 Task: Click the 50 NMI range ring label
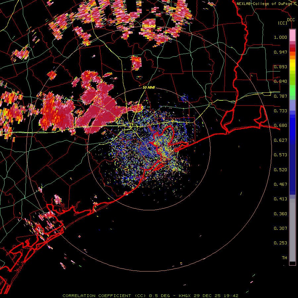click(x=149, y=87)
